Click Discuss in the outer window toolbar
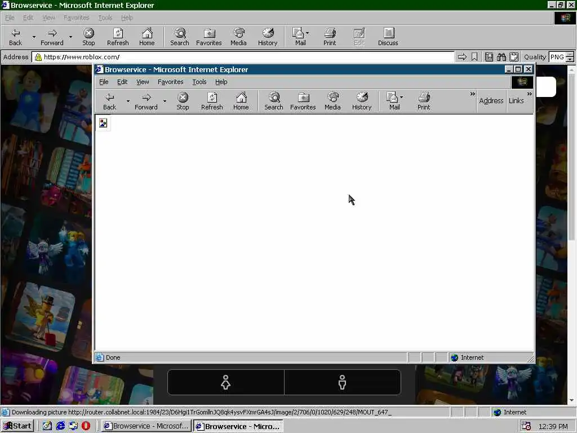This screenshot has width=577, height=433. coord(388,37)
